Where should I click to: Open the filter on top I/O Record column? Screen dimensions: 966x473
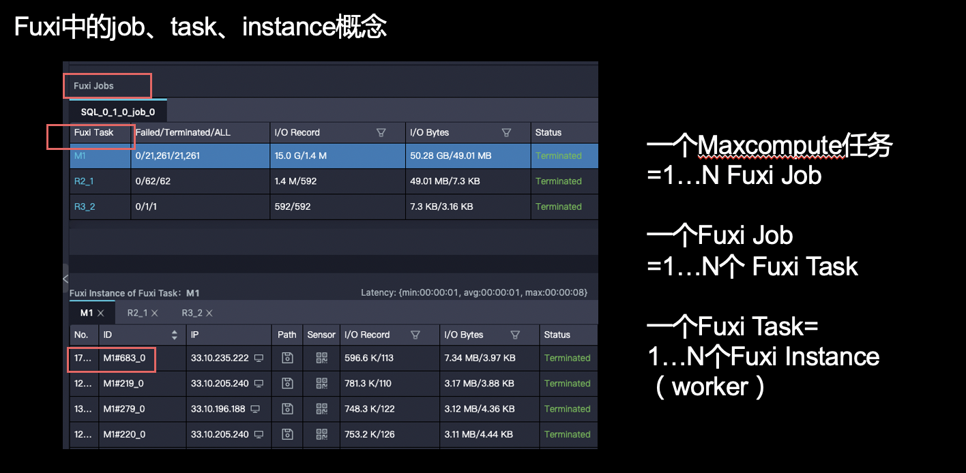pos(381,132)
